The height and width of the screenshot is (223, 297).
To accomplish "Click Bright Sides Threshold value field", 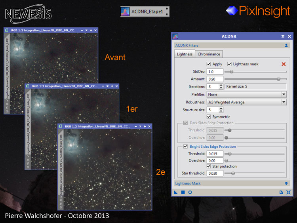I will click(x=215, y=154).
